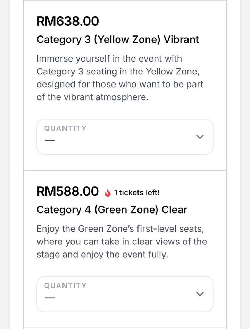Screen dimensions: 250x329
Task: Select the Category 3 (Yellow Zone) Vibrant title
Action: pos(118,39)
